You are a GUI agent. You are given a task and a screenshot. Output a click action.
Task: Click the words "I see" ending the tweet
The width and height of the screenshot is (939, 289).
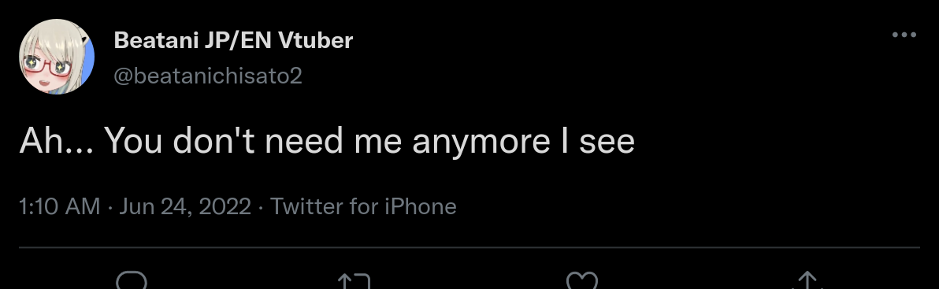point(598,142)
